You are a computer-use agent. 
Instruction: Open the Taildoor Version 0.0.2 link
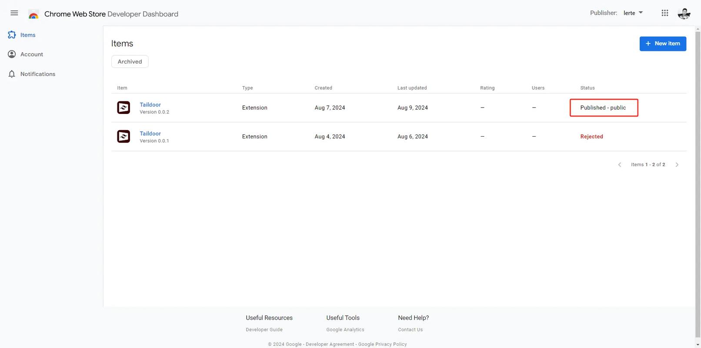coord(150,105)
